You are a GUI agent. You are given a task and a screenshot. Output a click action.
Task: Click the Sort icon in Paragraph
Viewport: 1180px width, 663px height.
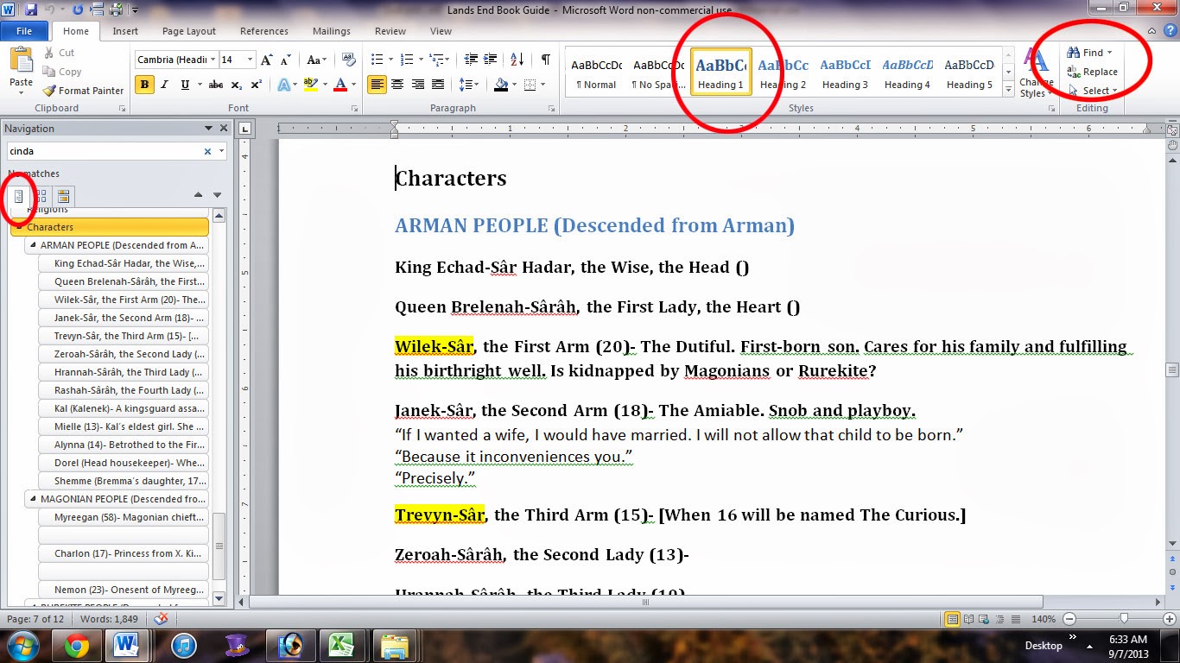(517, 60)
